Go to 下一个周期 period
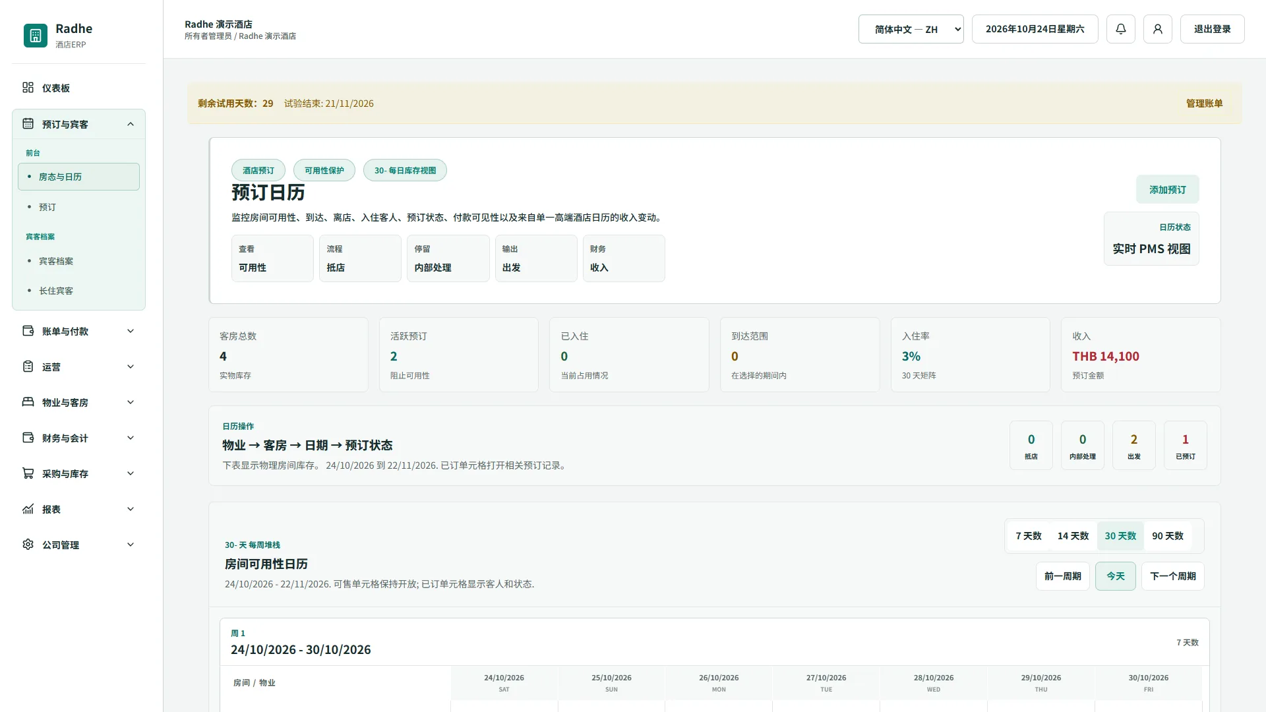This screenshot has width=1266, height=712. 1172,576
